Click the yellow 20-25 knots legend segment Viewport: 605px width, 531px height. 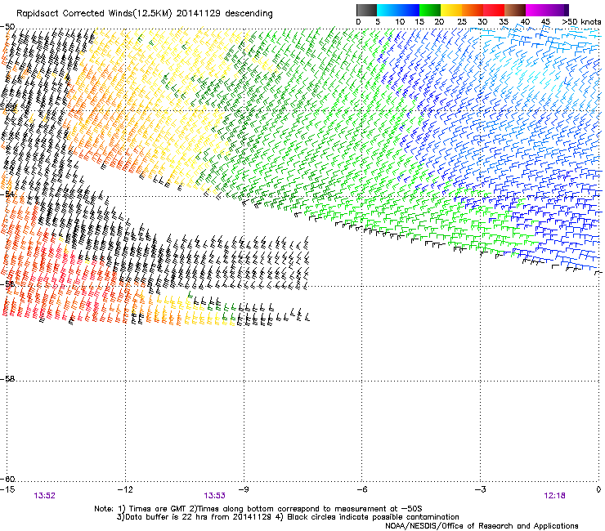451,10
